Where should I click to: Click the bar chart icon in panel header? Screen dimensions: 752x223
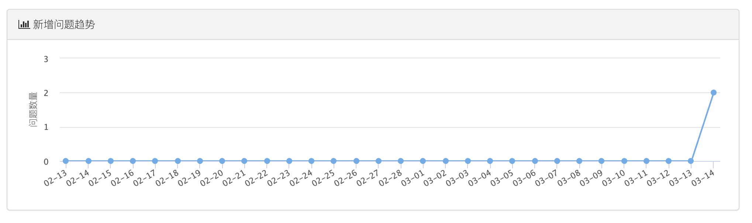point(24,24)
